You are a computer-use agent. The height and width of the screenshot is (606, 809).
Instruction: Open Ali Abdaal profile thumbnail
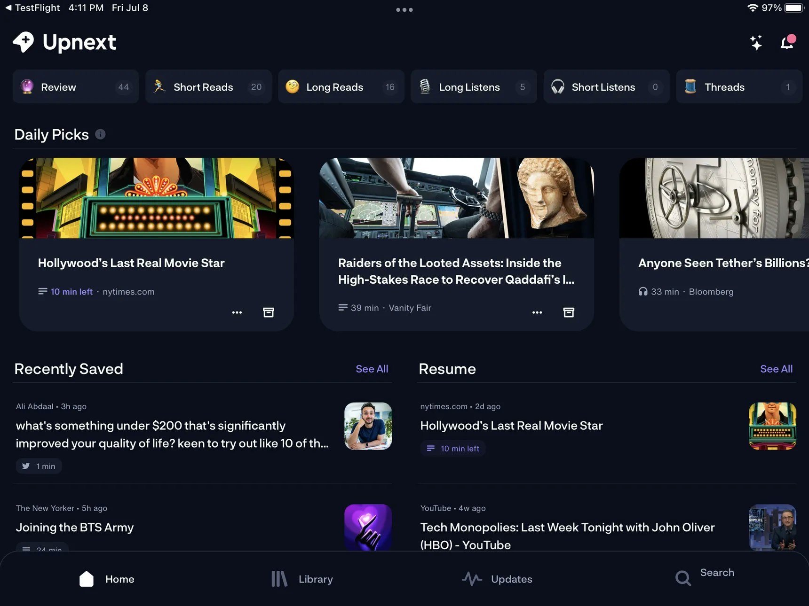368,426
